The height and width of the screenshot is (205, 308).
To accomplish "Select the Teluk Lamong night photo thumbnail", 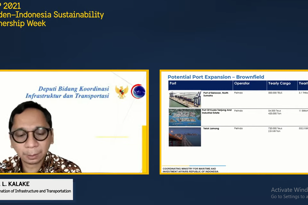I will (185, 137).
